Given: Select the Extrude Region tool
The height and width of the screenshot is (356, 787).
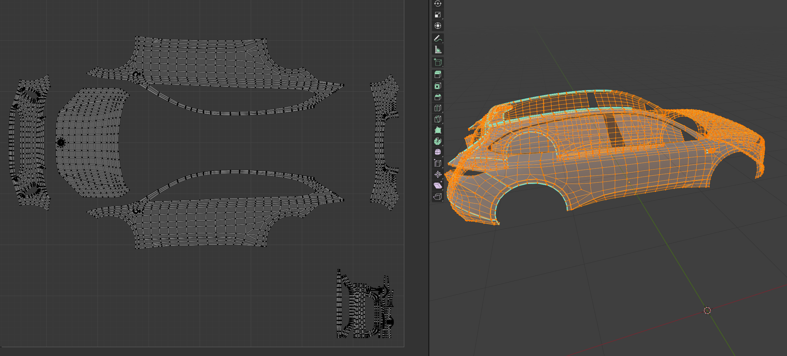Looking at the screenshot, I should pos(438,75).
